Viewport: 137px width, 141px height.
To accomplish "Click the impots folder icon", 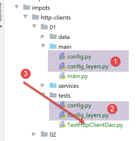I will tap(27, 7).
